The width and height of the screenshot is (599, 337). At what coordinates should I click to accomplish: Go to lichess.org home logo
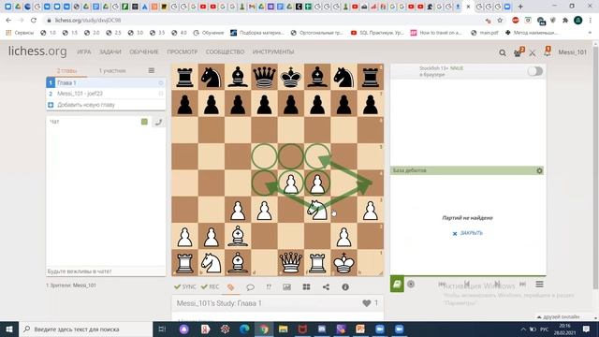click(x=37, y=51)
